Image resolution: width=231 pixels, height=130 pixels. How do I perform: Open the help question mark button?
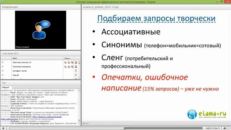point(230,128)
